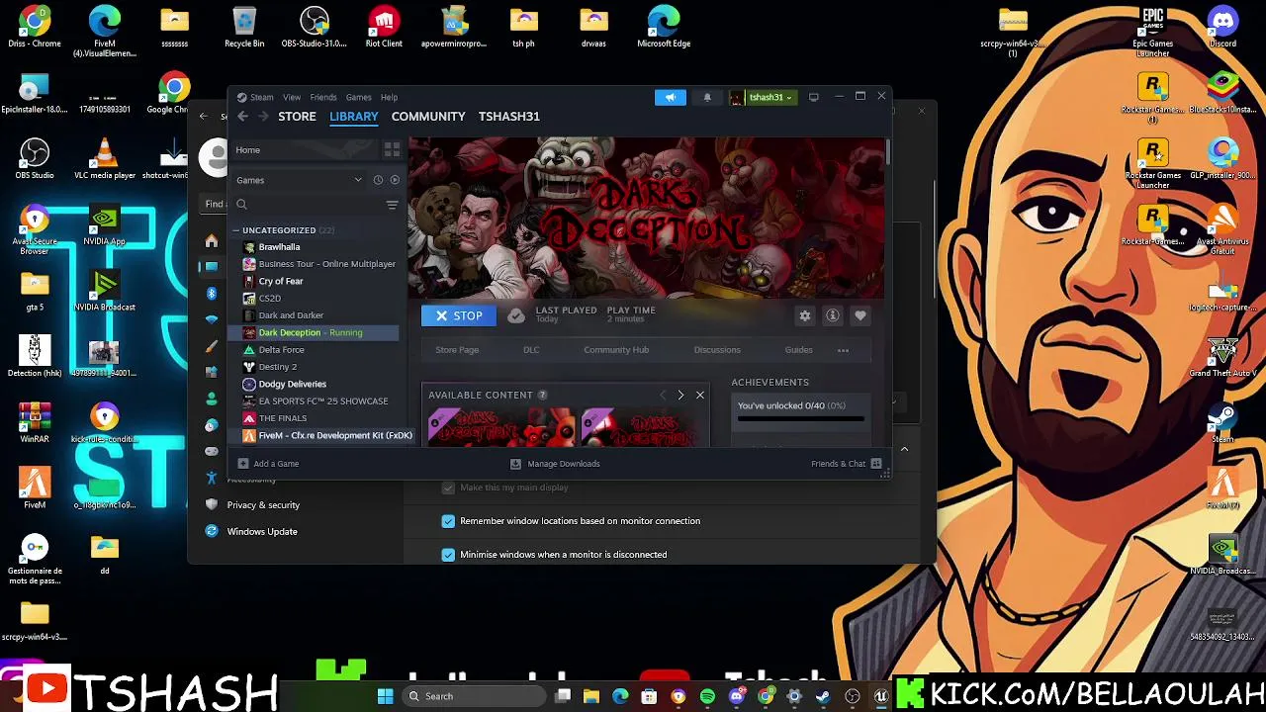Click Add a Game
1266x712 pixels.
pyautogui.click(x=268, y=464)
